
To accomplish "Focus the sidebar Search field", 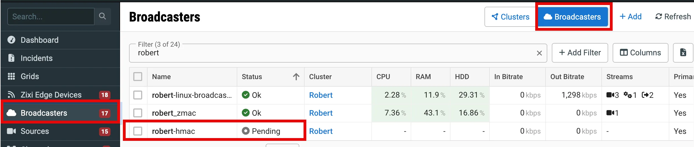I will pos(51,16).
